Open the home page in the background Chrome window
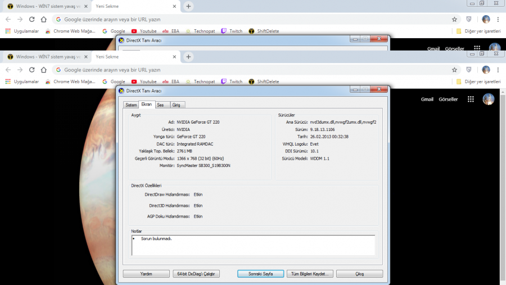Screen dimensions: 506x285 pyautogui.click(x=43, y=19)
